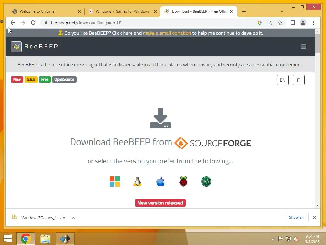Click the BeeBEEP bee logo

(x=16, y=47)
